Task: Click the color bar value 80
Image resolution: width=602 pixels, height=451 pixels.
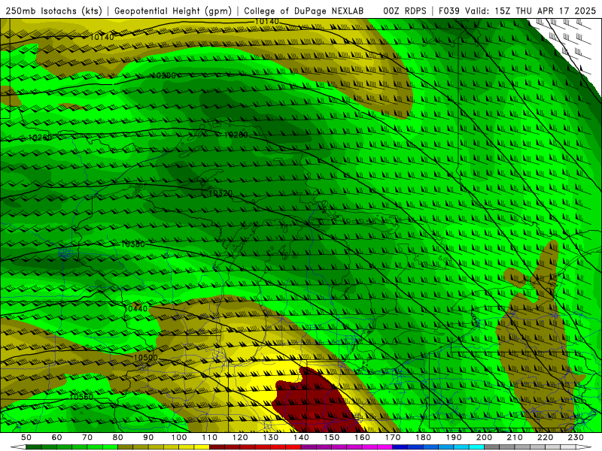Action: 118,437
